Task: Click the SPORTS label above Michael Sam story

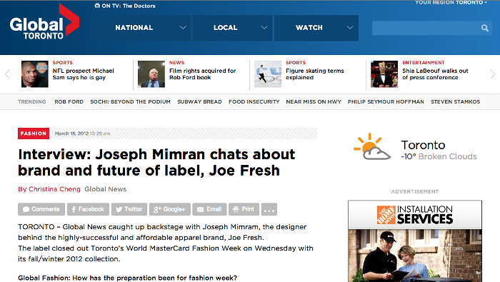Action: [63, 62]
